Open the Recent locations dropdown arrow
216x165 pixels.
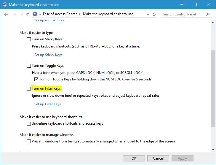coord(22,14)
